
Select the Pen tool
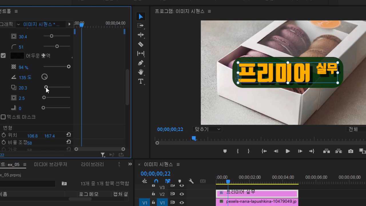(x=140, y=63)
